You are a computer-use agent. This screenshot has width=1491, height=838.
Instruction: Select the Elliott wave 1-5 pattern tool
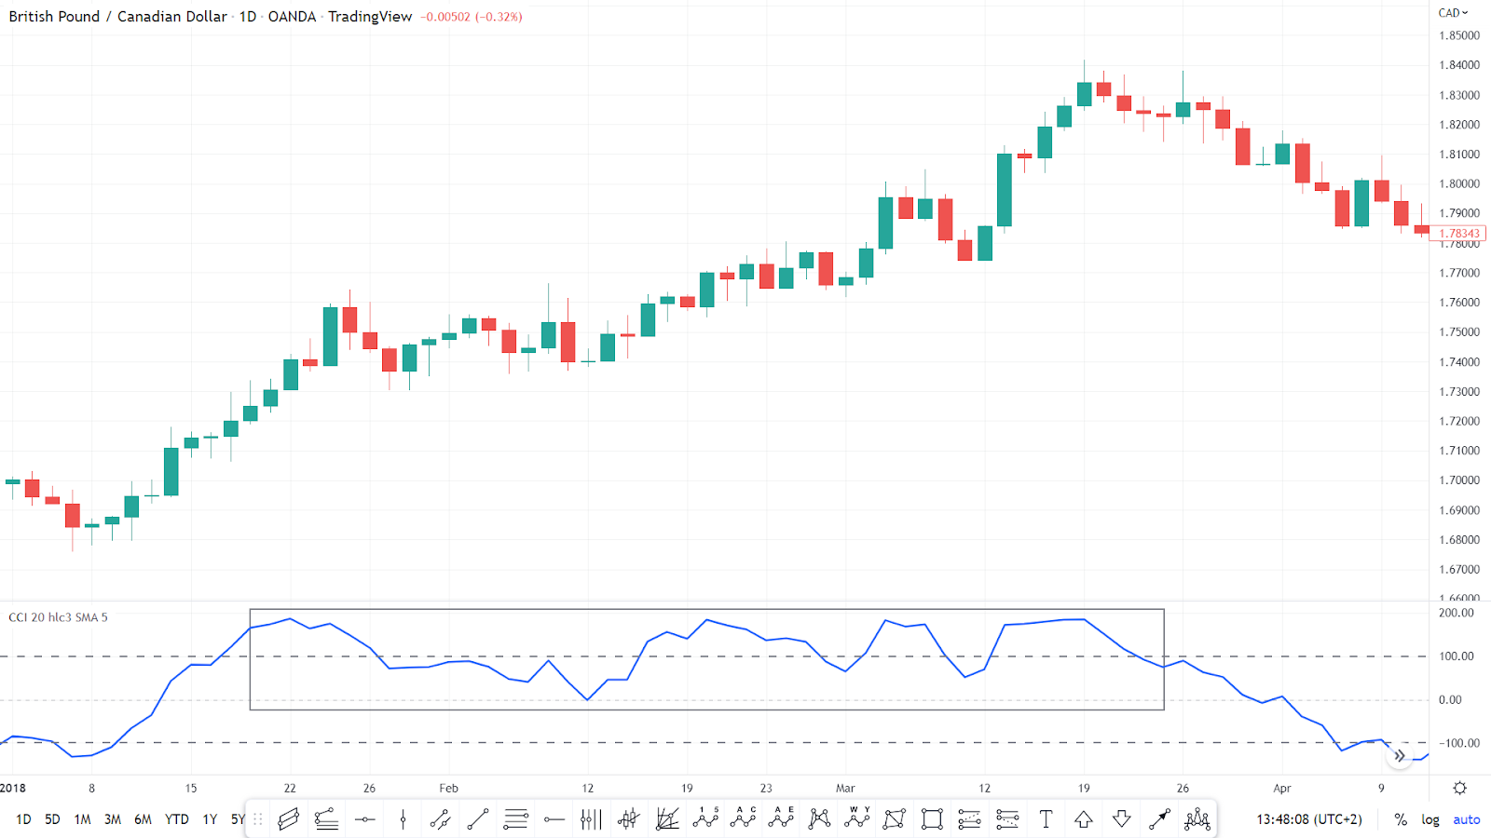pyautogui.click(x=705, y=819)
